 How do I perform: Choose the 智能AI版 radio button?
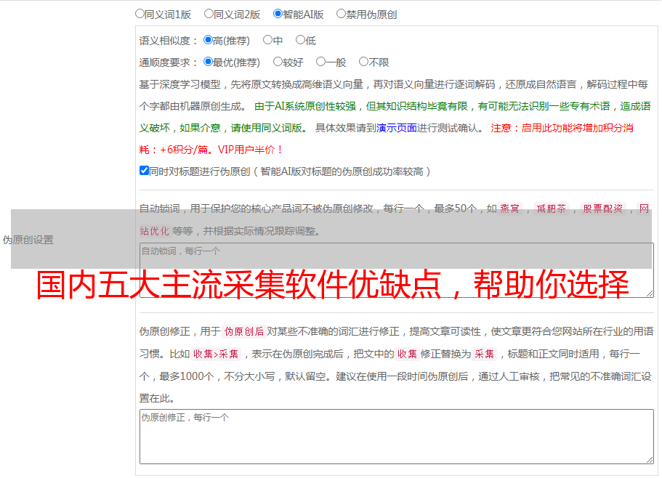278,14
